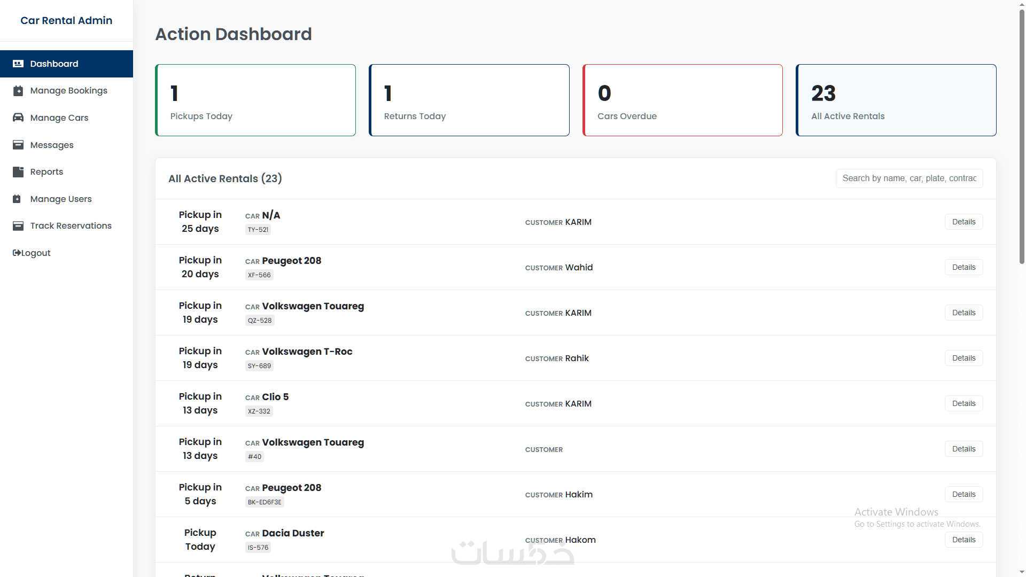Open the Manage Bookings menu item
Image resolution: width=1026 pixels, height=577 pixels.
68,91
